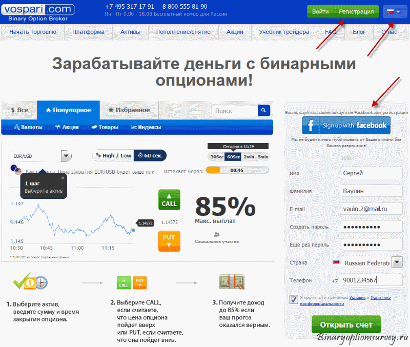Open Пополнение/снятие menu item
The width and height of the screenshot is (410, 347).
(x=183, y=32)
